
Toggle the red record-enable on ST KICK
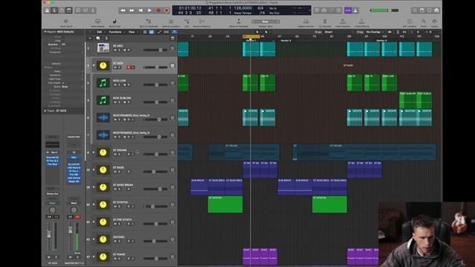[x=128, y=67]
